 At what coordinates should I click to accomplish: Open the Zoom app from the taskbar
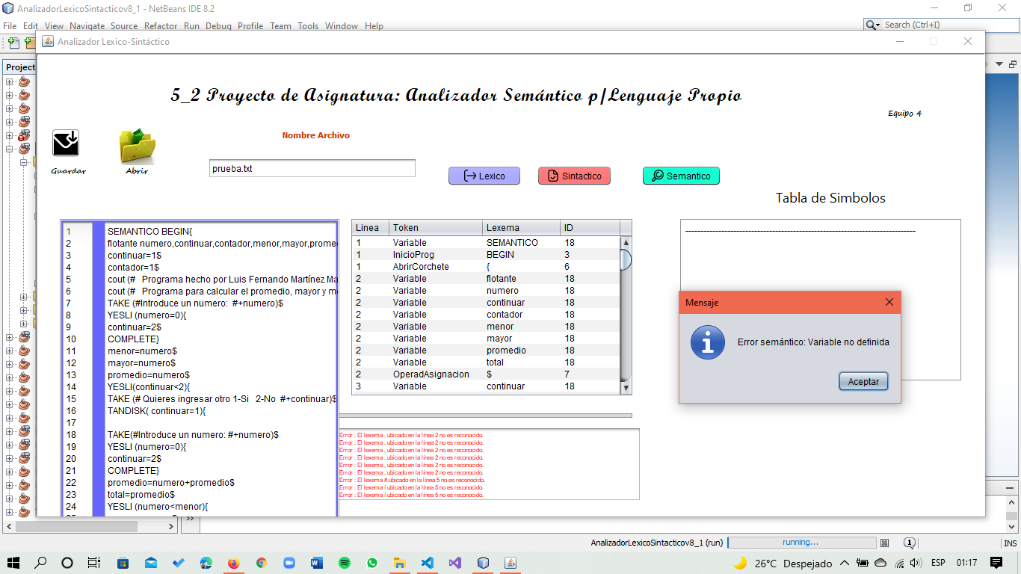(289, 563)
